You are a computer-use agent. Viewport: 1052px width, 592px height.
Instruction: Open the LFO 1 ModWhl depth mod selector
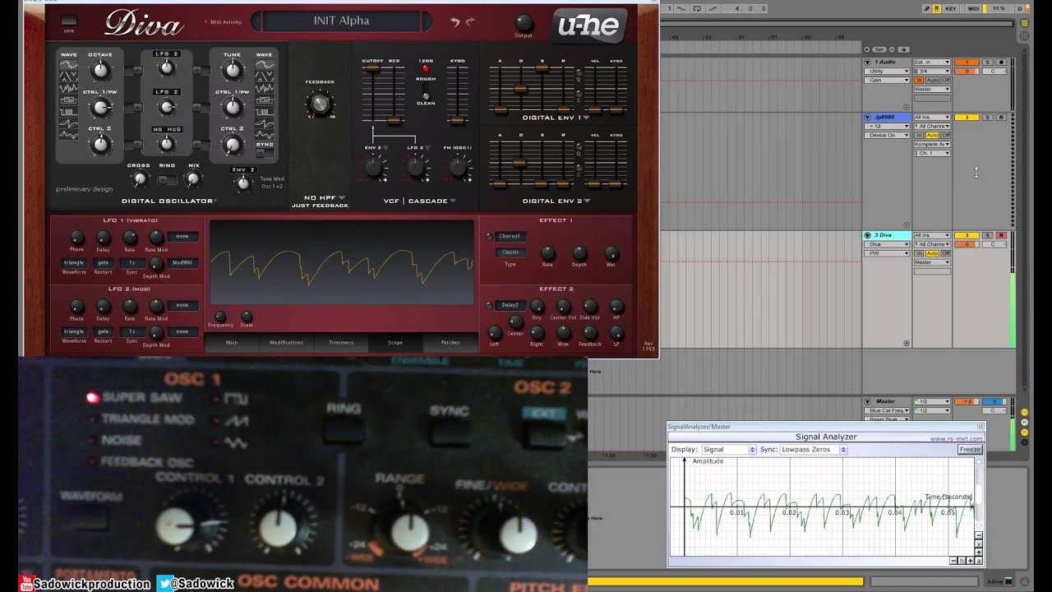(x=182, y=262)
